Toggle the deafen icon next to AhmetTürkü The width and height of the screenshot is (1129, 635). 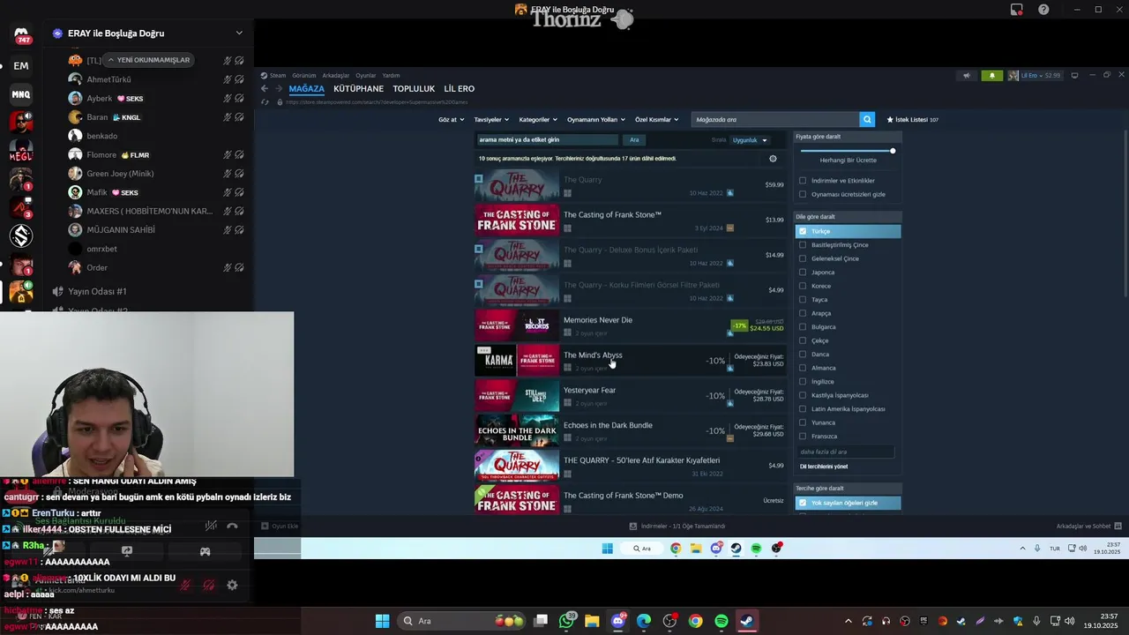pos(239,79)
